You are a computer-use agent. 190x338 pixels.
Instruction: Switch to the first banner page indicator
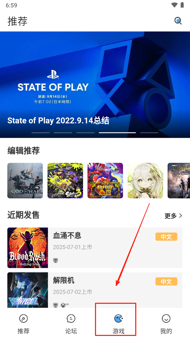click(x=40, y=133)
